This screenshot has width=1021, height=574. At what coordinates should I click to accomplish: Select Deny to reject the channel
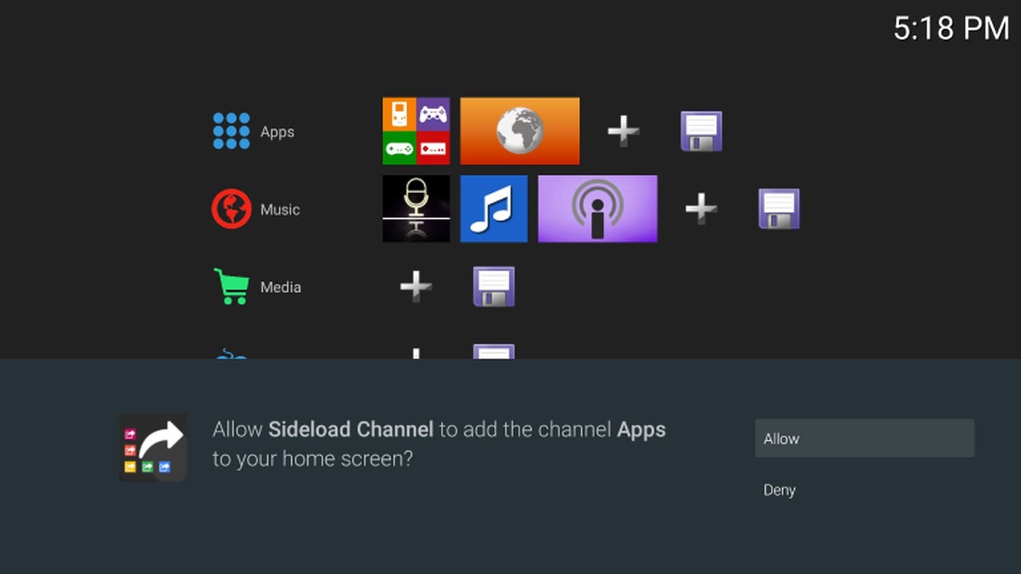[x=780, y=490]
